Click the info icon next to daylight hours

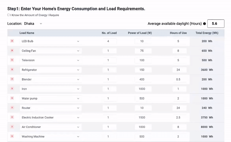point(204,24)
